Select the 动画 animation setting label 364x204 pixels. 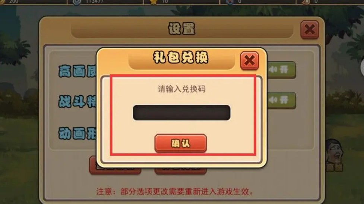(77, 133)
